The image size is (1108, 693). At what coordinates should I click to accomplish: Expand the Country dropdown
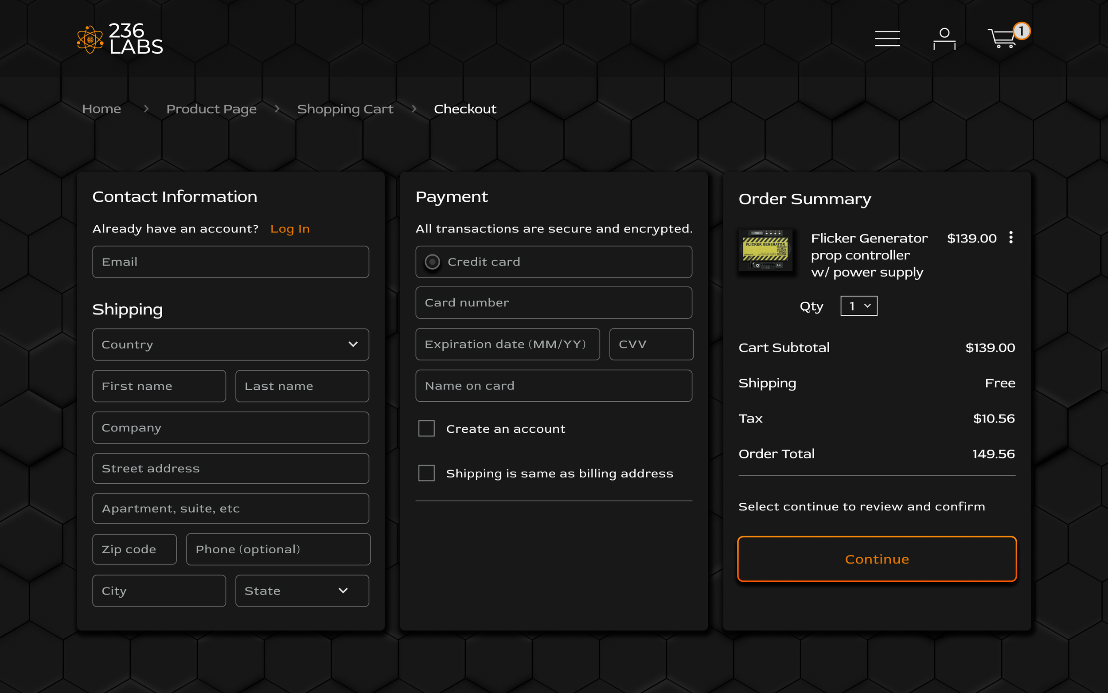tap(230, 345)
